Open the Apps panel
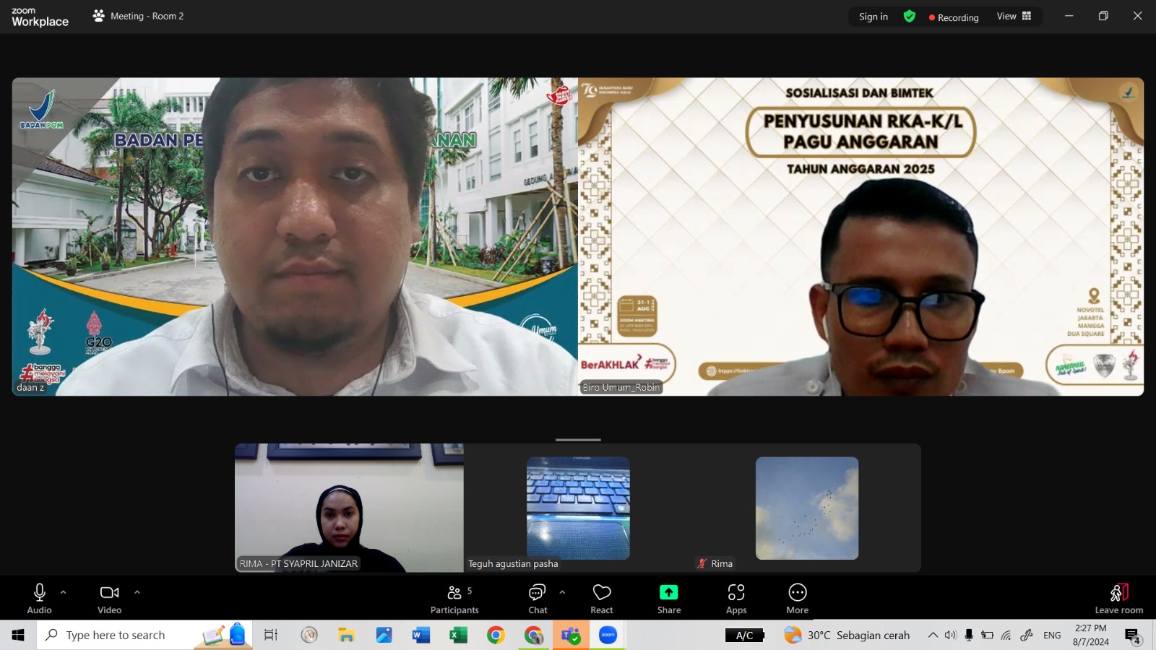Image resolution: width=1156 pixels, height=650 pixels. pos(736,599)
